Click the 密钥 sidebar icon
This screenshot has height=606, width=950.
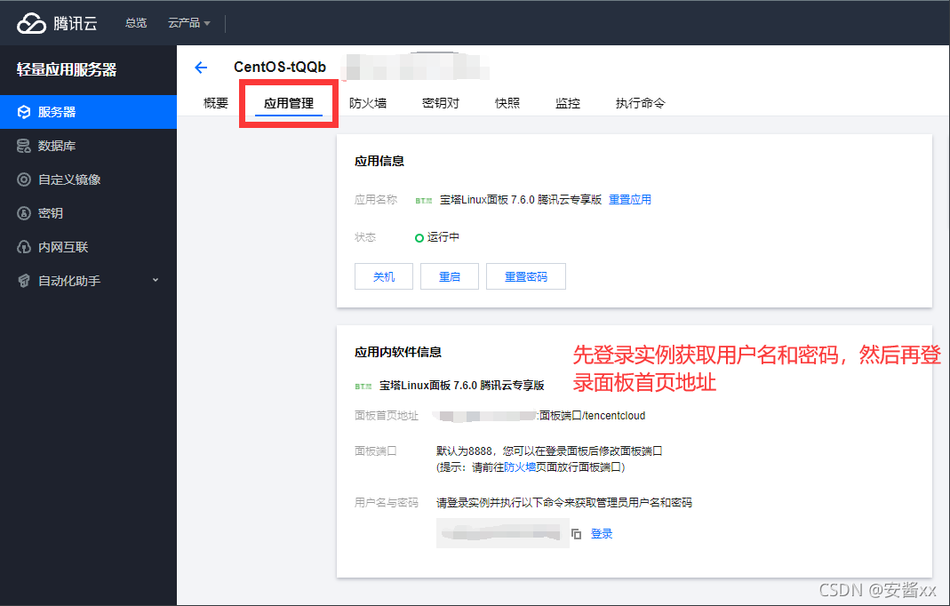click(24, 213)
